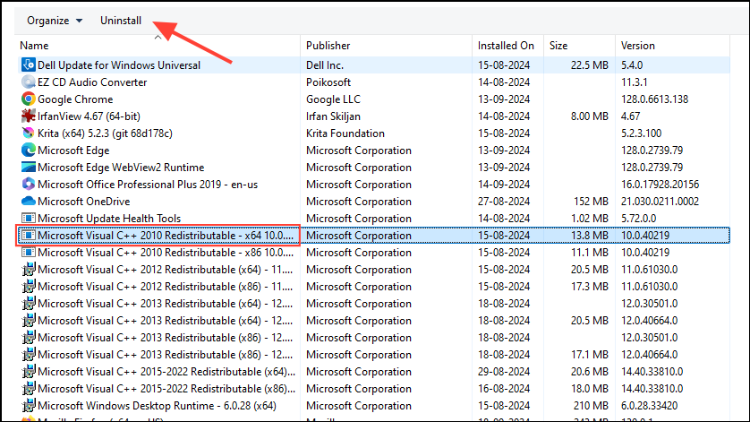Click the Dell Update for Windows Universal icon
750x422 pixels.
(x=29, y=65)
